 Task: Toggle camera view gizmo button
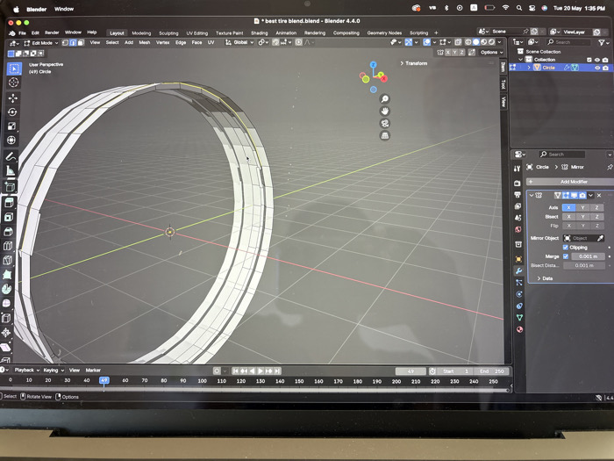pyautogui.click(x=385, y=124)
